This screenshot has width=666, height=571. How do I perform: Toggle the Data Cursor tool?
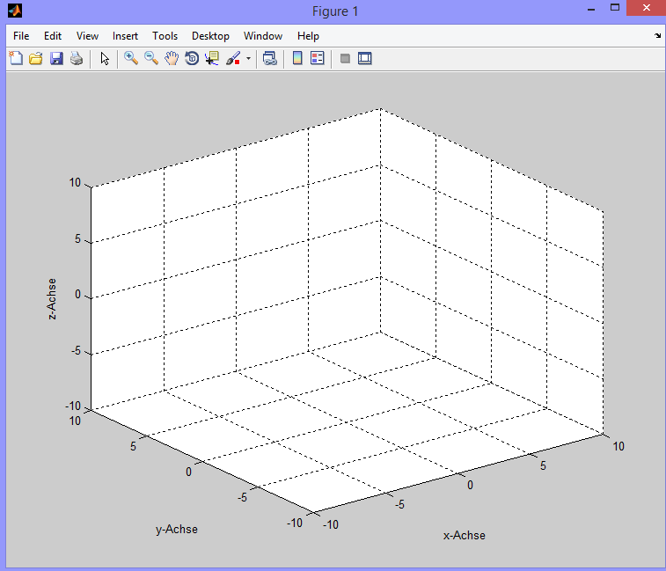[x=212, y=59]
